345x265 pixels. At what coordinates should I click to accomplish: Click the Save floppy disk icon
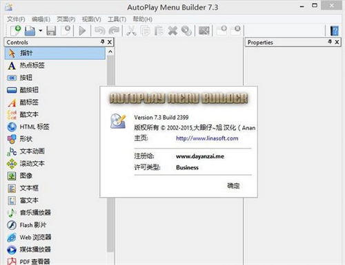51,31
